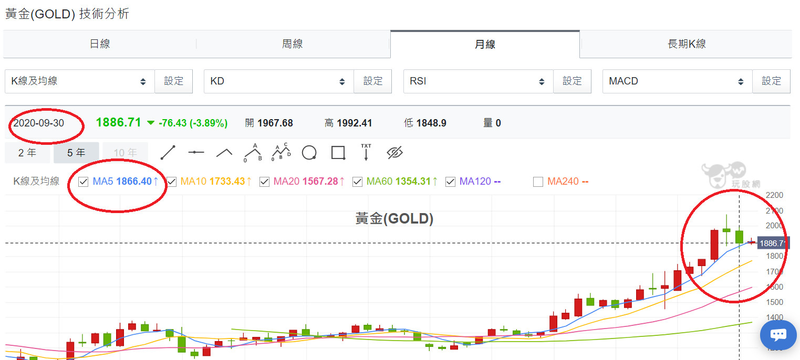Viewport: 800px width, 360px height.
Task: Open the K線及均線 indicator dropdown
Action: click(x=79, y=81)
